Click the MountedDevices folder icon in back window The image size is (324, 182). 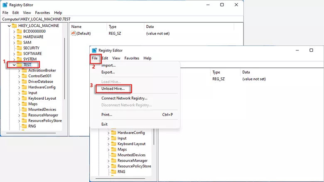[25, 109]
